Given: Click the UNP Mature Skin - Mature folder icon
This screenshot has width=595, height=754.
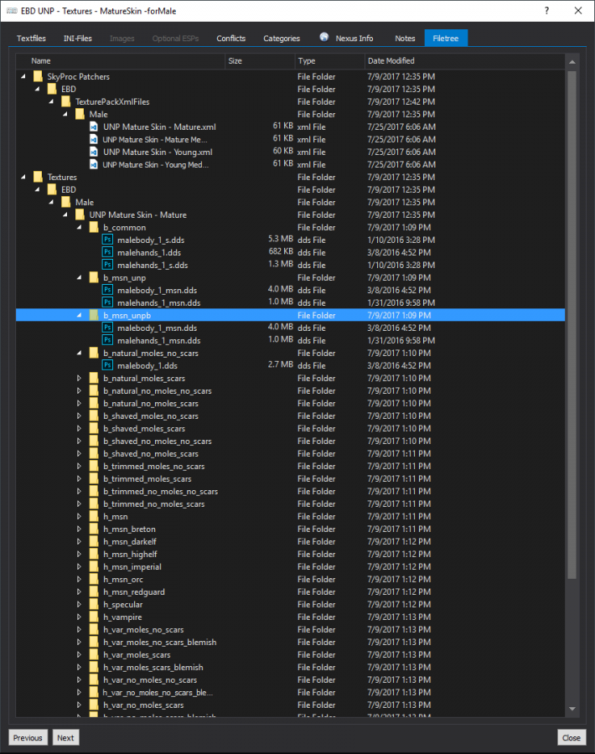Looking at the screenshot, I should coord(80,214).
